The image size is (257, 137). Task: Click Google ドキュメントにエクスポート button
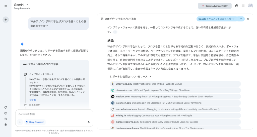pyautogui.click(x=217, y=19)
